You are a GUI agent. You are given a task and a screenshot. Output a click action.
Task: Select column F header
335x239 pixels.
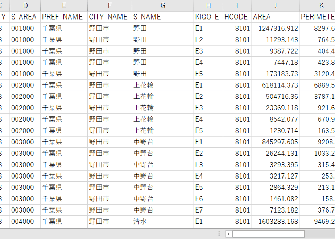[109, 5]
